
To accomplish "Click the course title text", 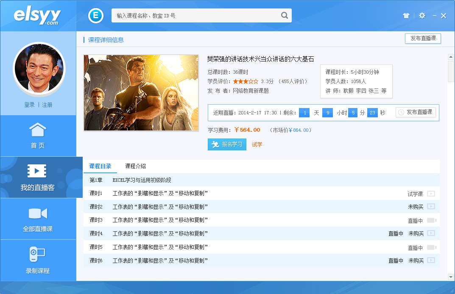I will 261,59.
